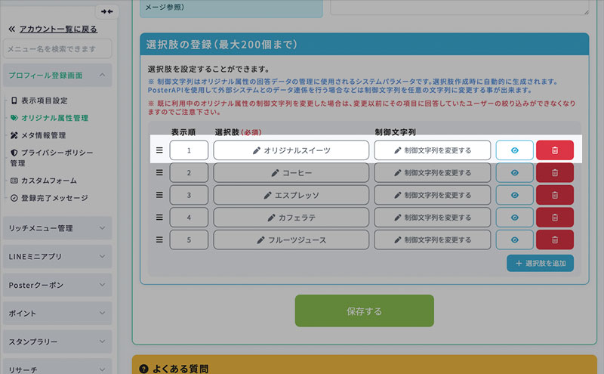Screen dimensions: 604x374
Task: Click the green 保存する button
Action: 364,311
